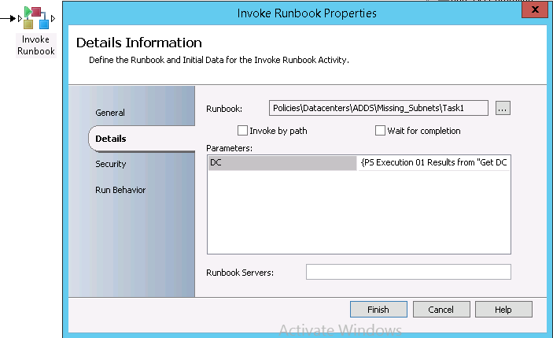Cancel the Invoke Runbook dialog
Screen dimensions: 553x338
[441, 310]
